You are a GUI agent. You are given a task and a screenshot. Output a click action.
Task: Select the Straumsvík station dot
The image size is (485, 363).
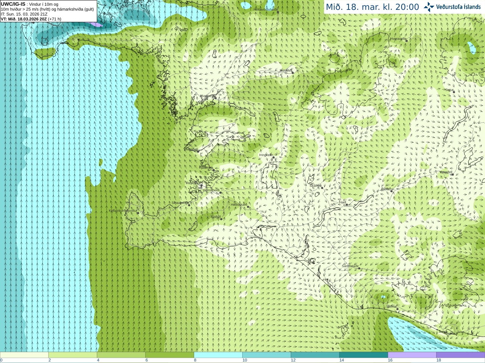(x=189, y=205)
